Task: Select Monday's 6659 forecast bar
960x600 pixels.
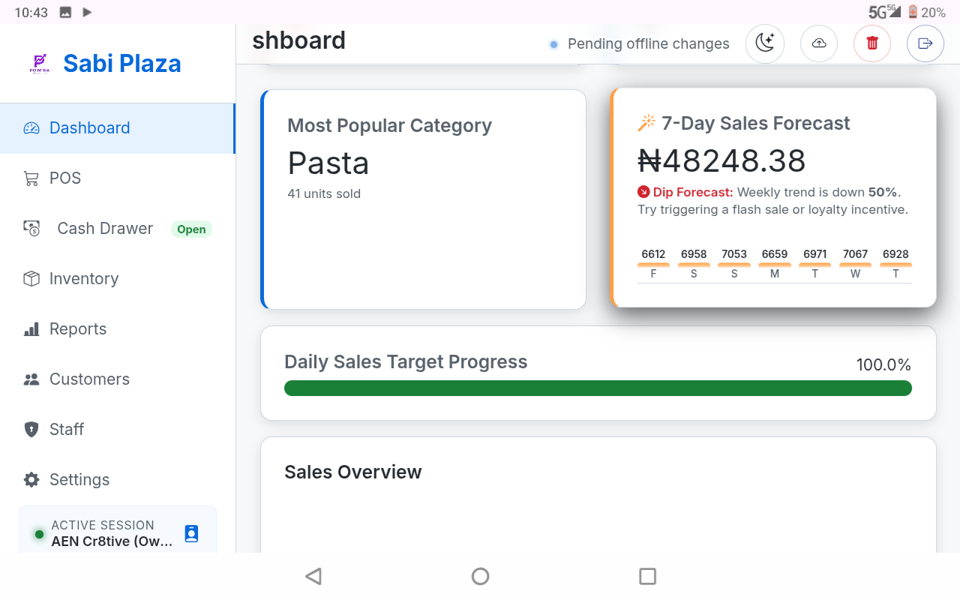Action: 775,264
